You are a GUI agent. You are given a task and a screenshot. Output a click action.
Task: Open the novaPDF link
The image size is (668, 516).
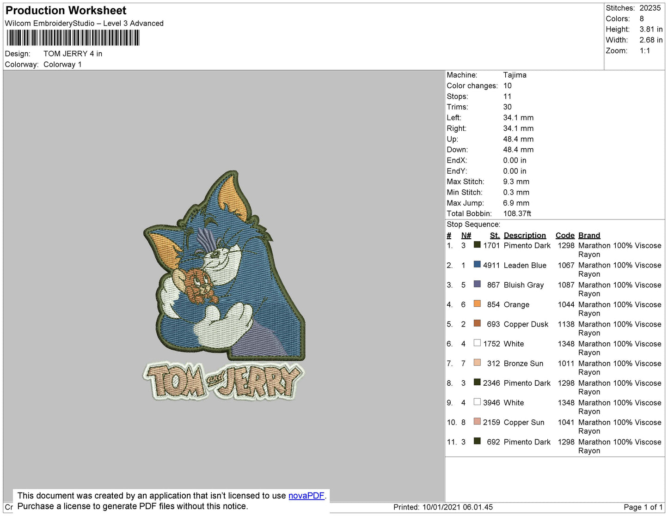tap(306, 496)
